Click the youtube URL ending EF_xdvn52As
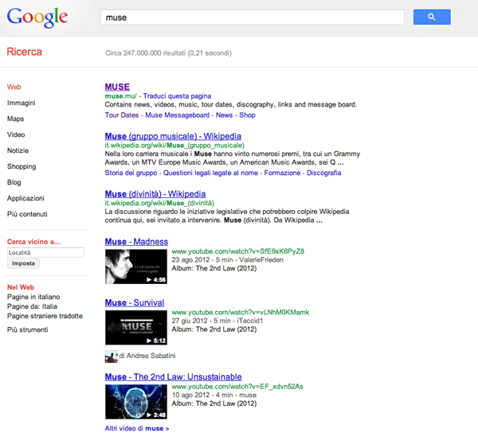This screenshot has height=440, width=478. pos(237,387)
